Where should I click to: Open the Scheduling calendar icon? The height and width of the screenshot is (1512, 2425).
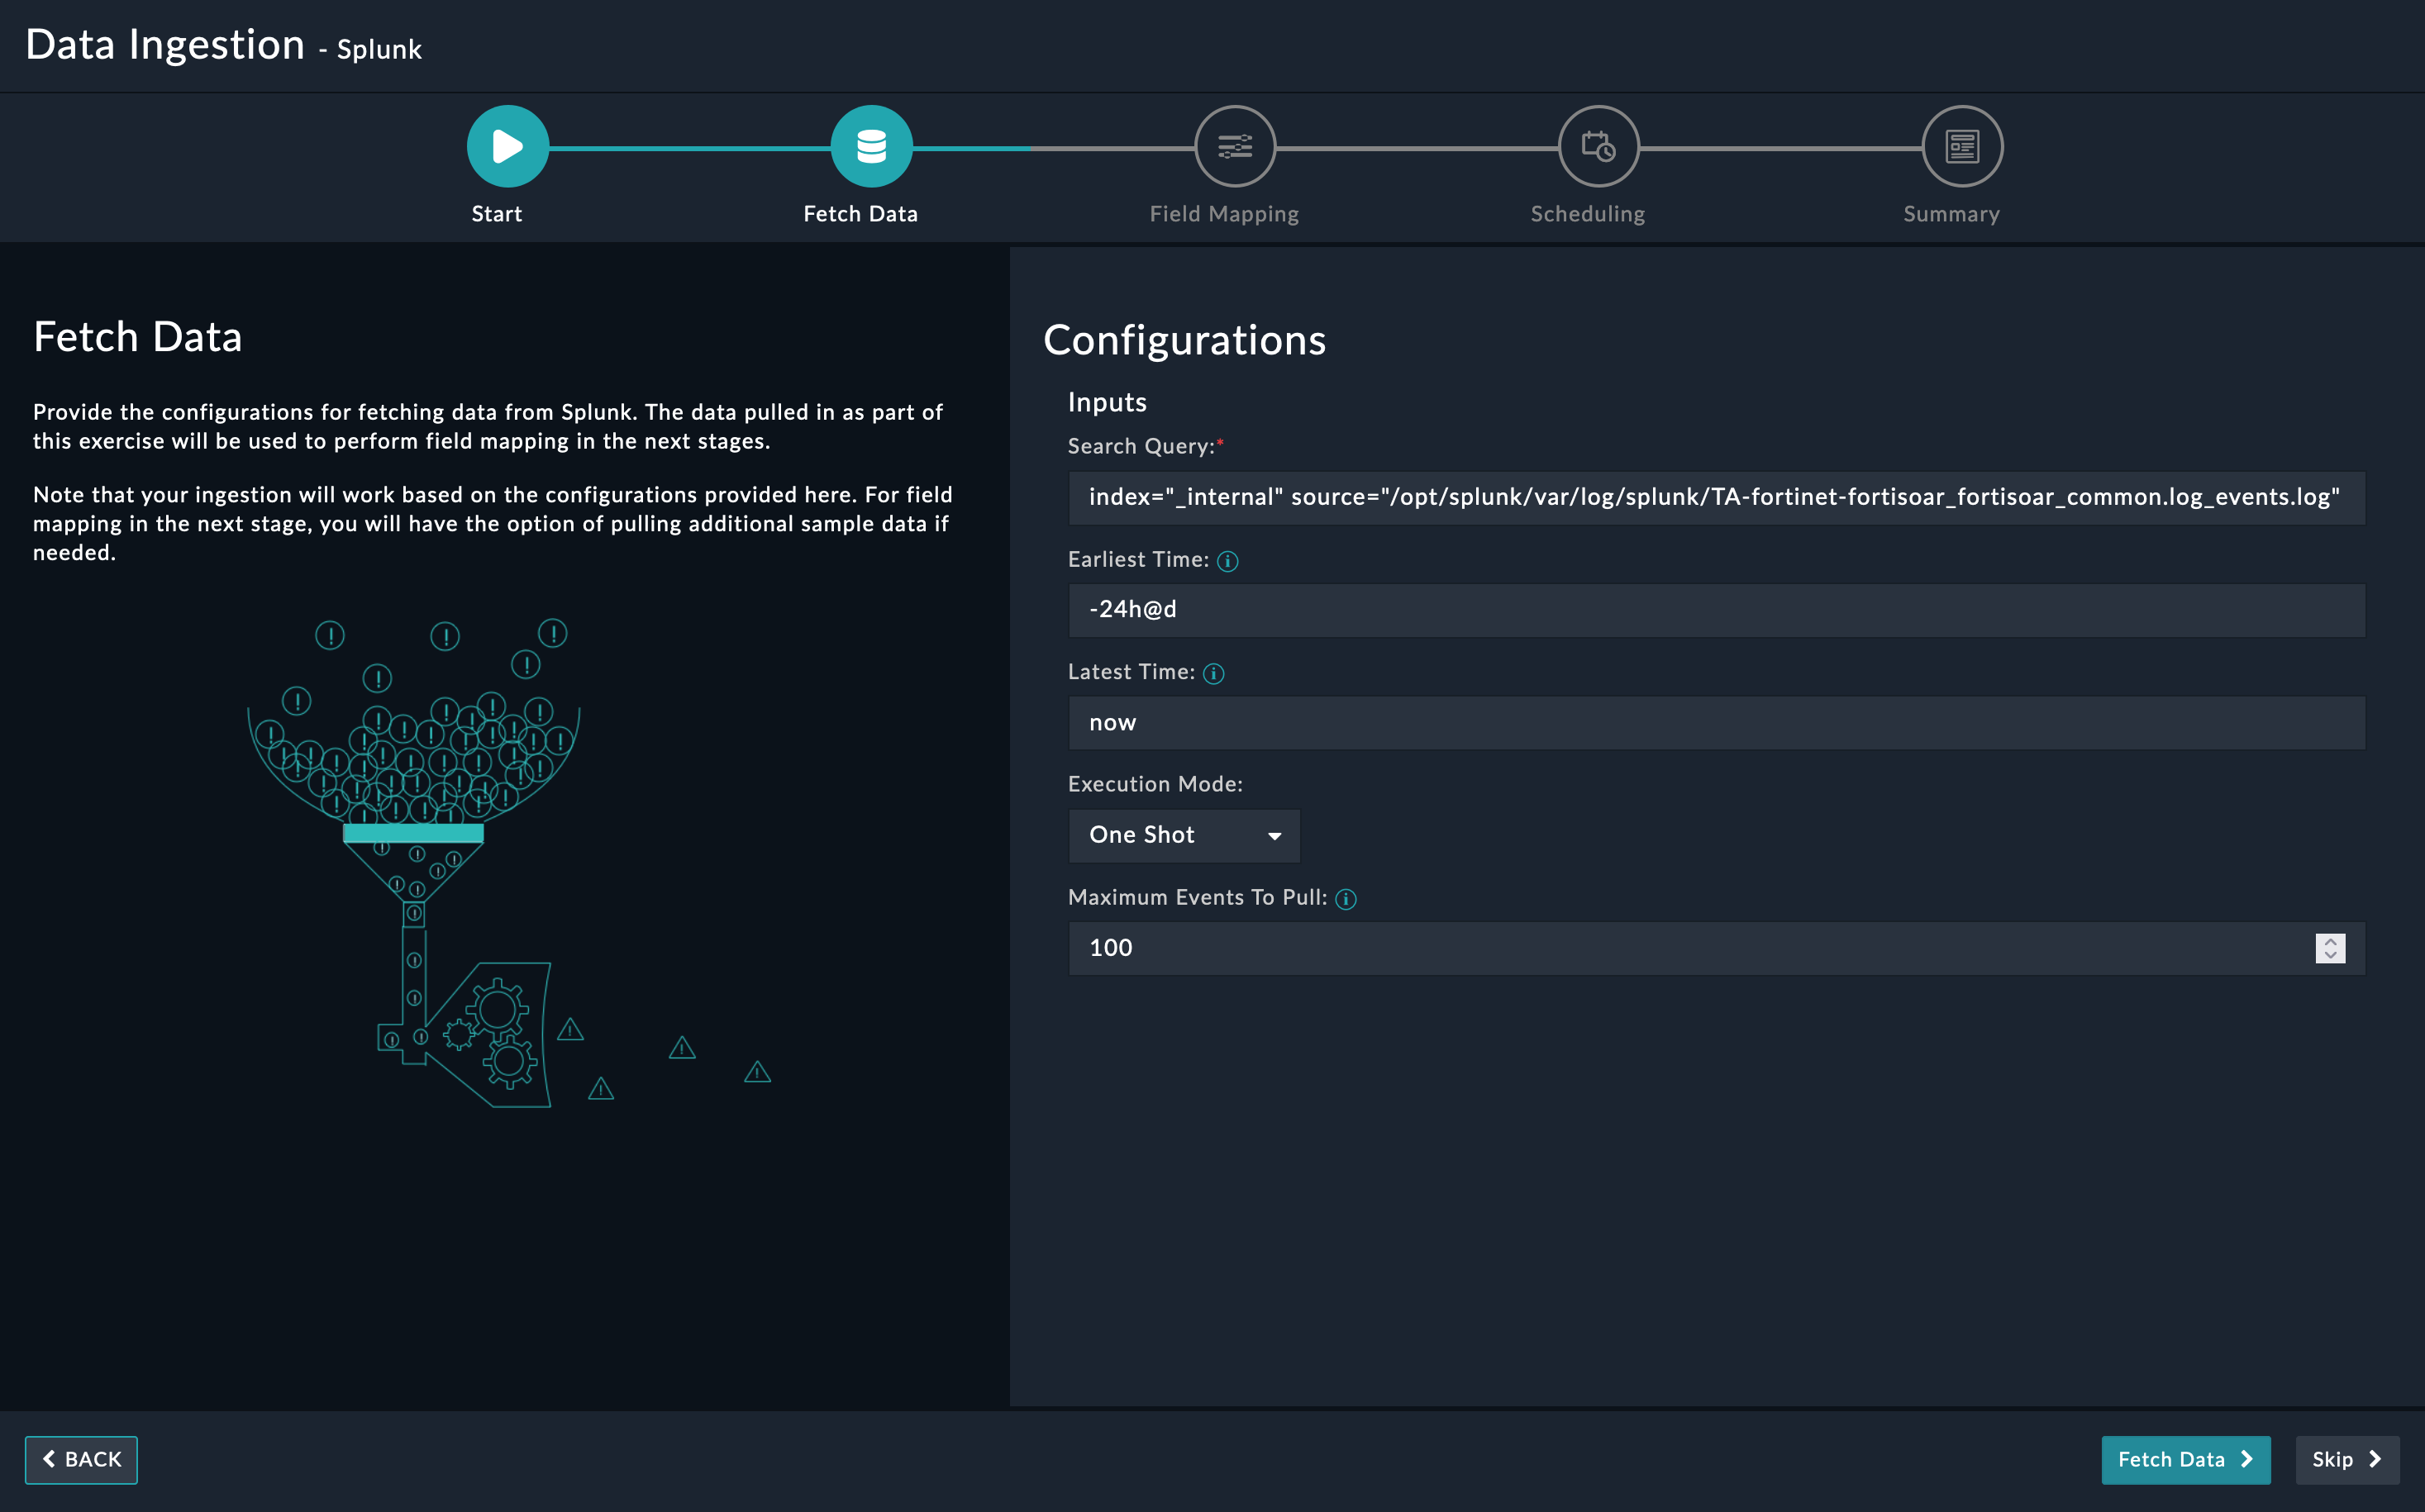tap(1598, 145)
